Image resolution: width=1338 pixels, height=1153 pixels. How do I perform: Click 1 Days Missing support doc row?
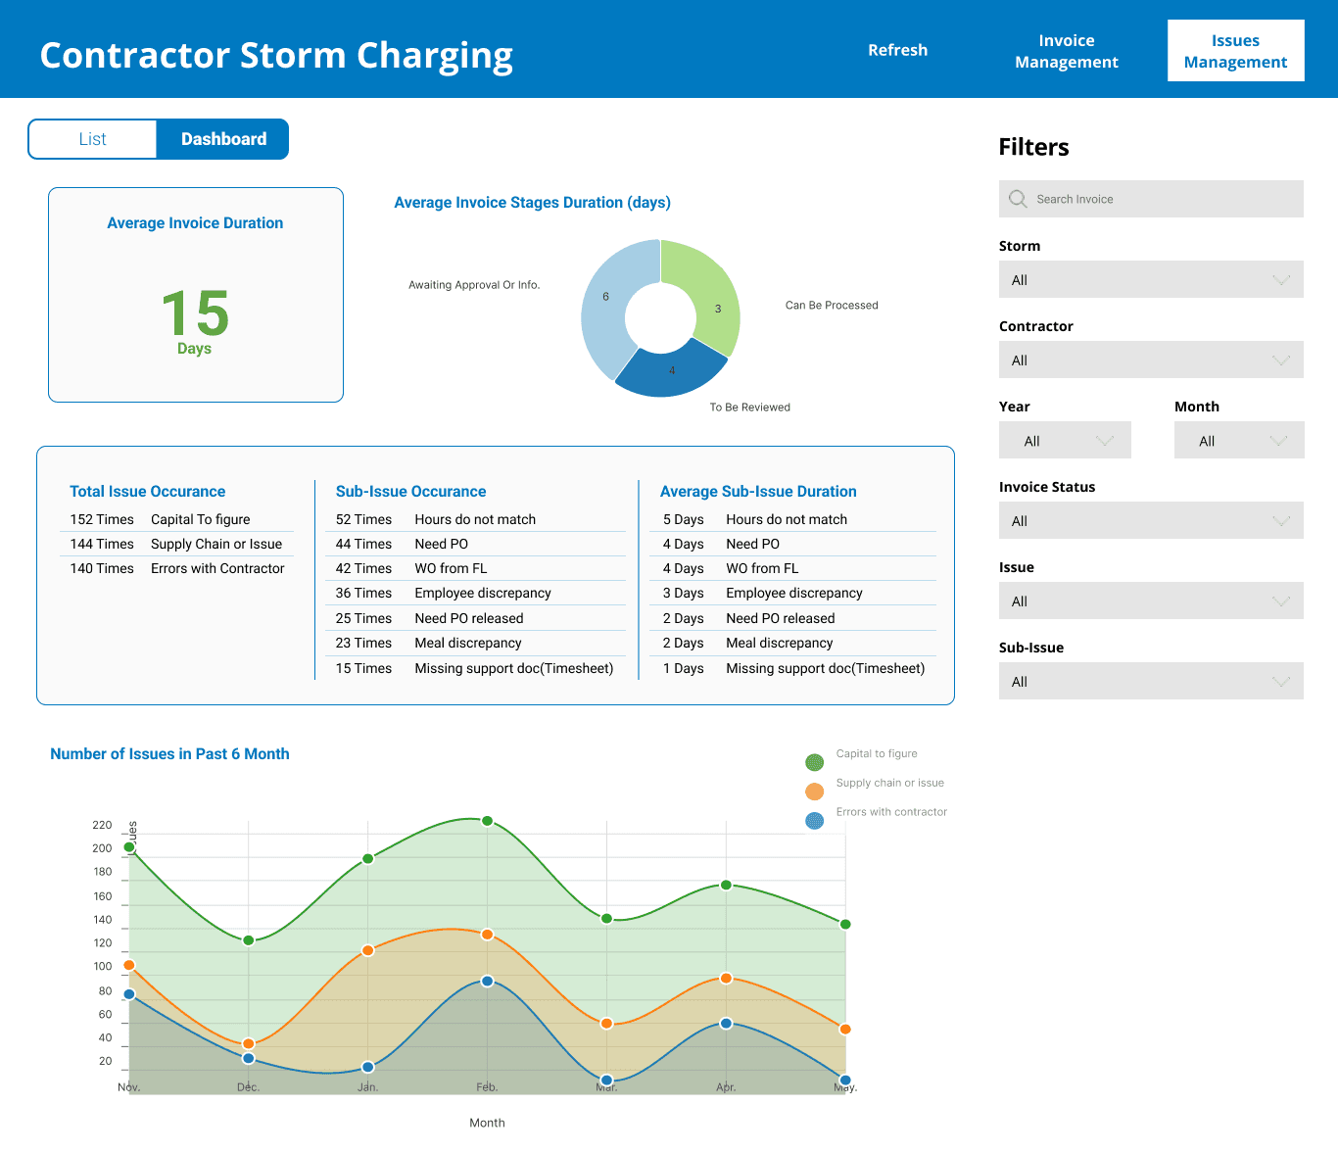[x=792, y=668]
